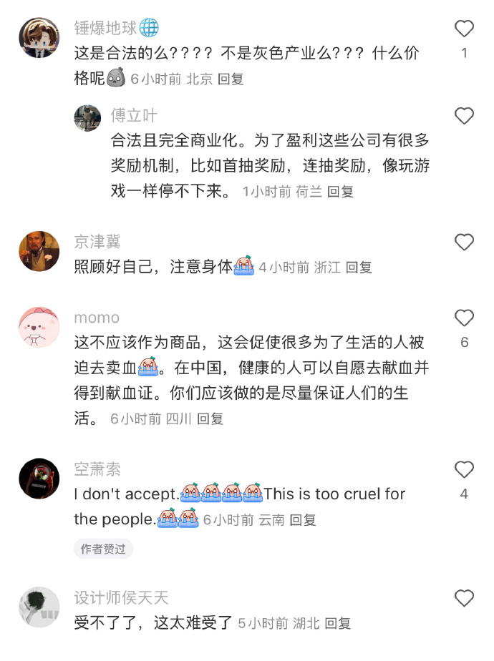This screenshot has height=661, width=494.
Task: Tap the heart on 京津冀's comment
Action: coord(464,243)
